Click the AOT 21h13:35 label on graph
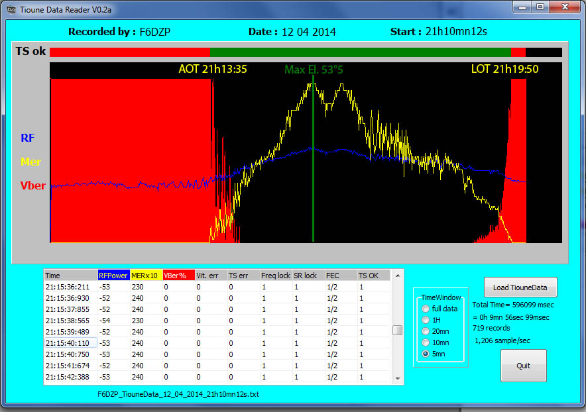Viewport: 586px width, 412px height. (213, 69)
